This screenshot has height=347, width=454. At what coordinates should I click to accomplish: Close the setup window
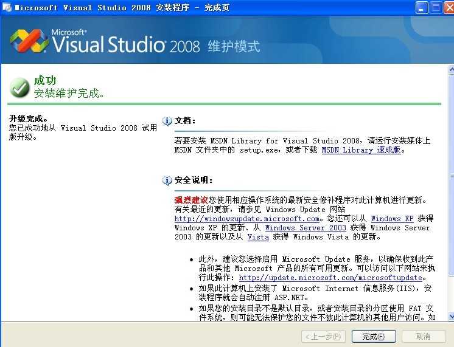[449, 8]
